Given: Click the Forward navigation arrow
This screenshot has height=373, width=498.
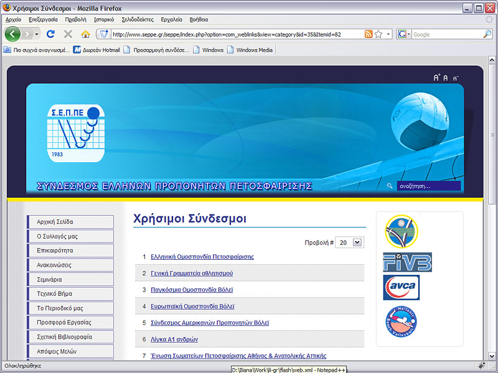Looking at the screenshot, I should 27,34.
